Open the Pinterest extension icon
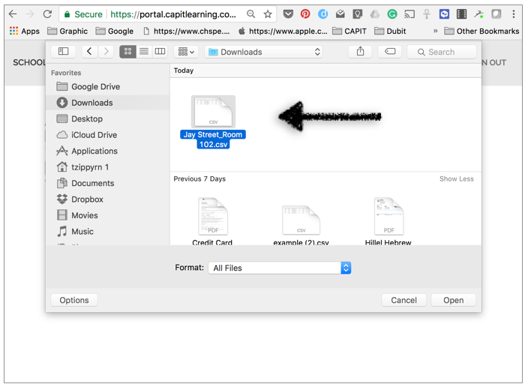528x390 pixels. pyautogui.click(x=305, y=14)
